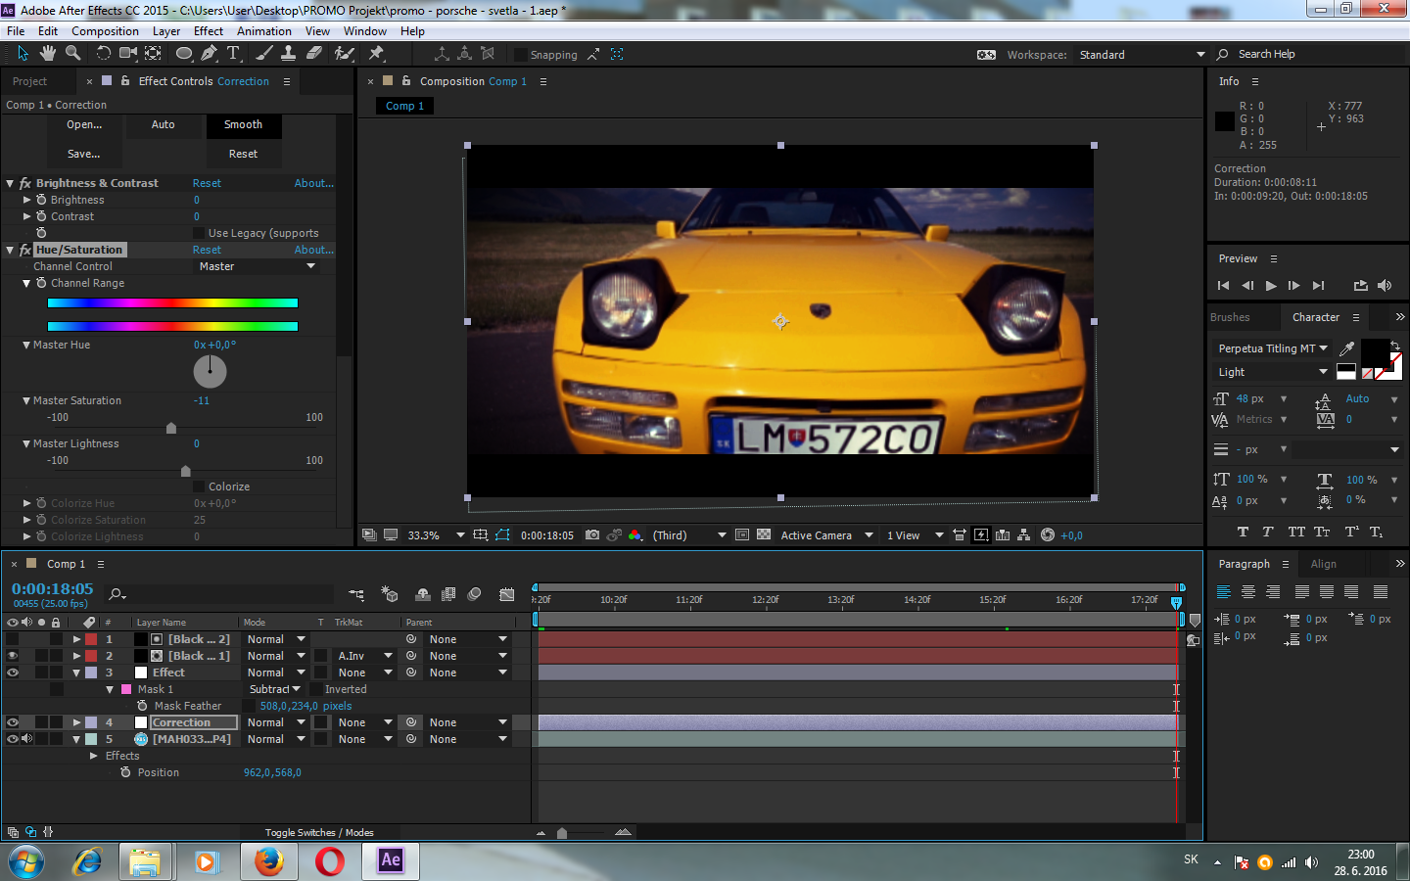Image resolution: width=1410 pixels, height=881 pixels.
Task: Expand the Contrast property
Action: pyautogui.click(x=27, y=216)
